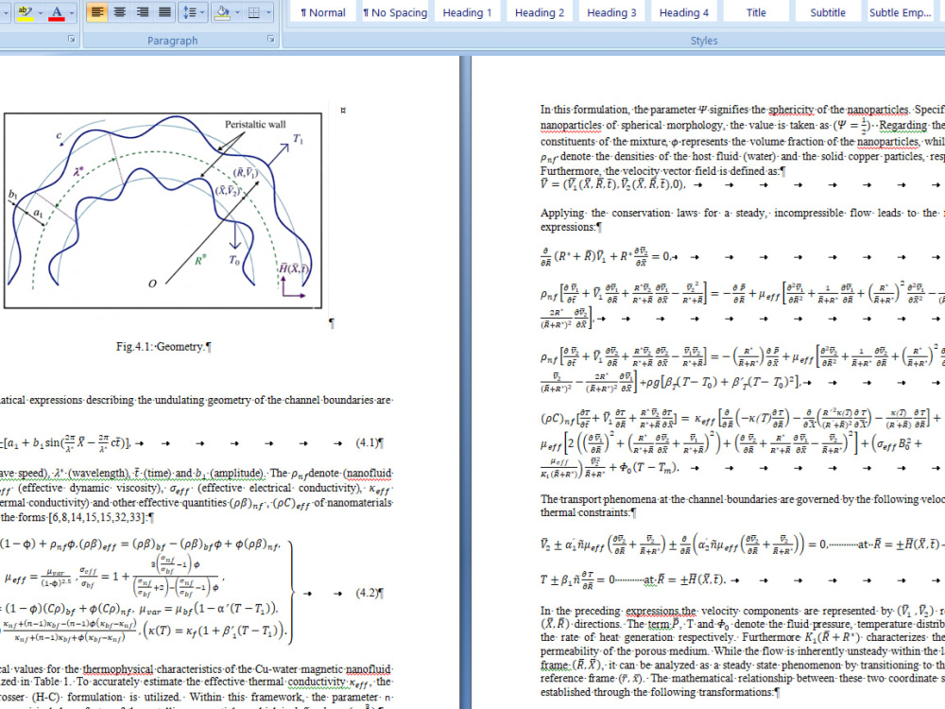
Task: Apply the Title style
Action: tap(756, 12)
